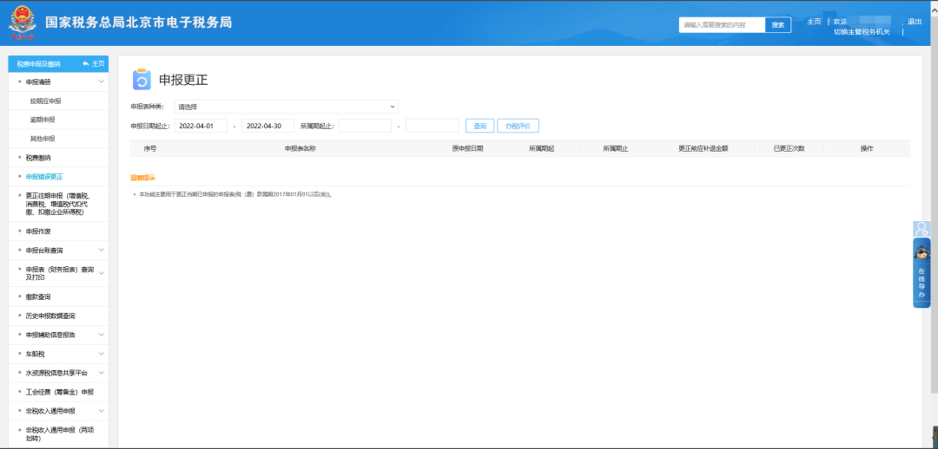Expand 申报表(财务报表)查询及打印 chevron
Image resolution: width=938 pixels, height=449 pixels.
(x=101, y=273)
